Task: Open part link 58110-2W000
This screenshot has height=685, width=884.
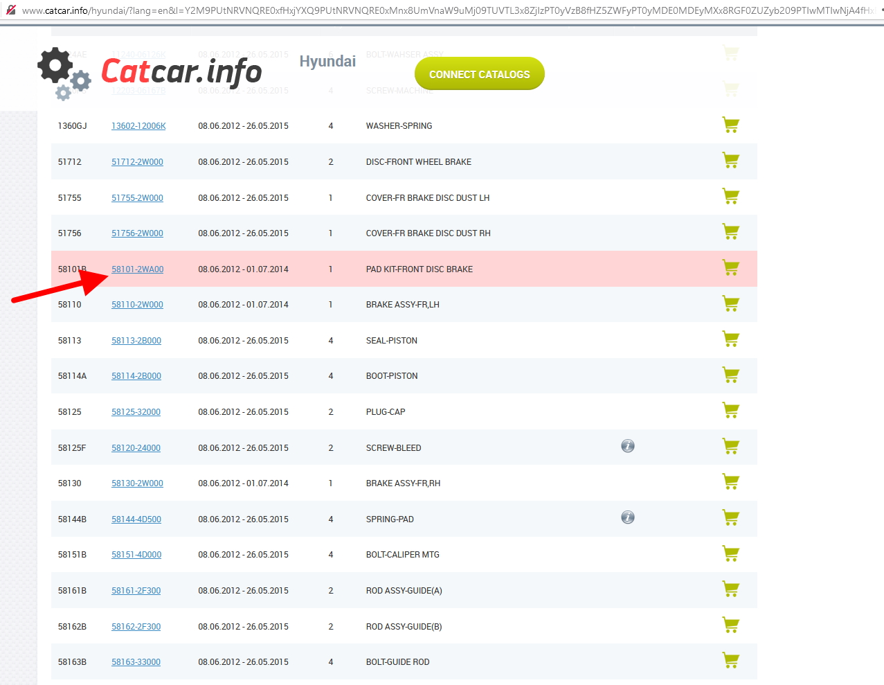Action: [137, 305]
